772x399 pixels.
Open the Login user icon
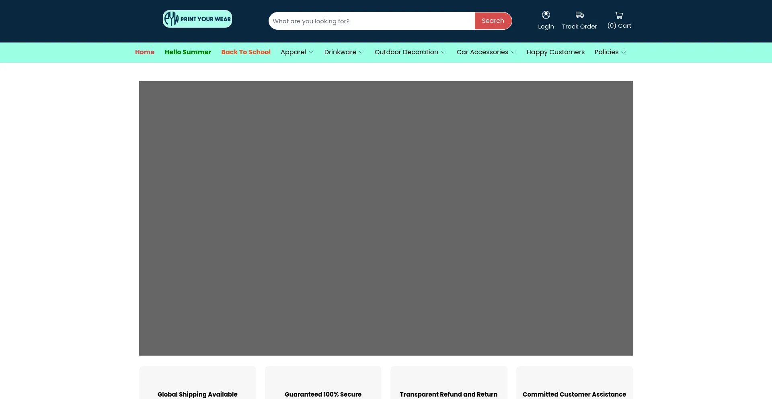click(x=546, y=15)
